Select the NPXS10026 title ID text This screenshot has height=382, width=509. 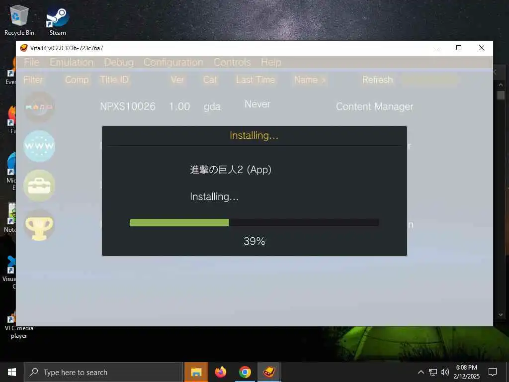(128, 106)
